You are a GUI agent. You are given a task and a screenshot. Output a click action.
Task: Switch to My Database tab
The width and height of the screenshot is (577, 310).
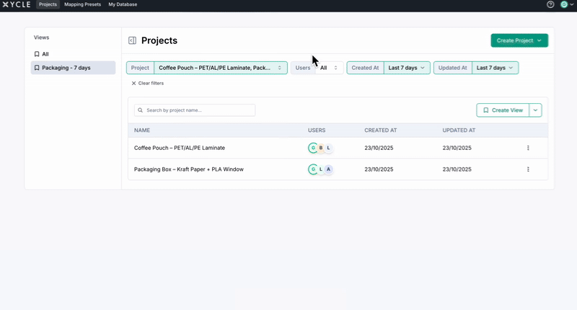point(123,4)
